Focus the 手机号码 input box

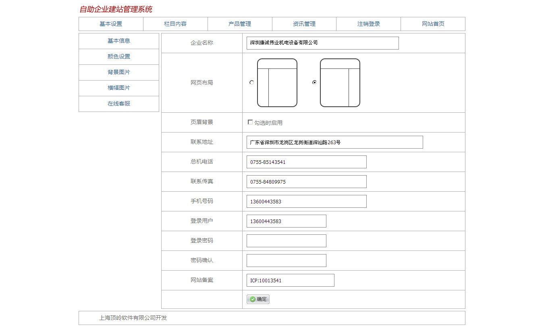coord(307,201)
